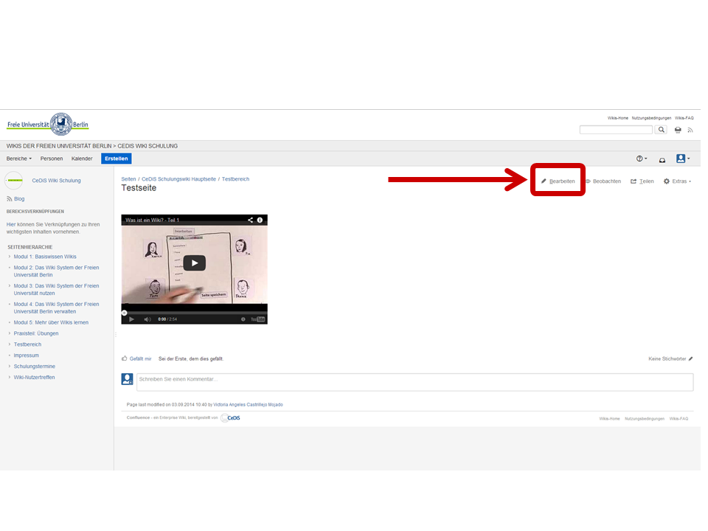The height and width of the screenshot is (531, 708).
Task: Click the Teilen share button
Action: (x=642, y=181)
